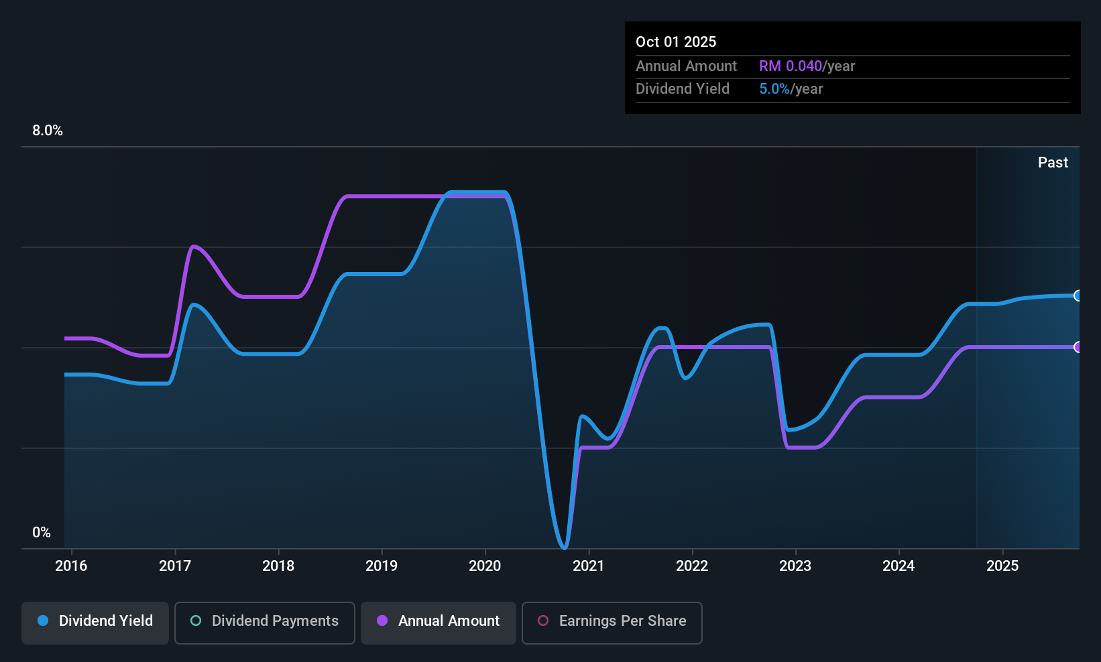This screenshot has width=1101, height=662.
Task: Enable the Dividend Payments series
Action: (264, 622)
